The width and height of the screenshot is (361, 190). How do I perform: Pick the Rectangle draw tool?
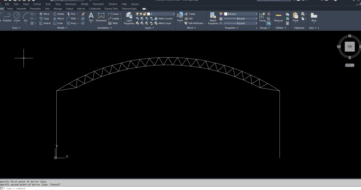coord(32,14)
